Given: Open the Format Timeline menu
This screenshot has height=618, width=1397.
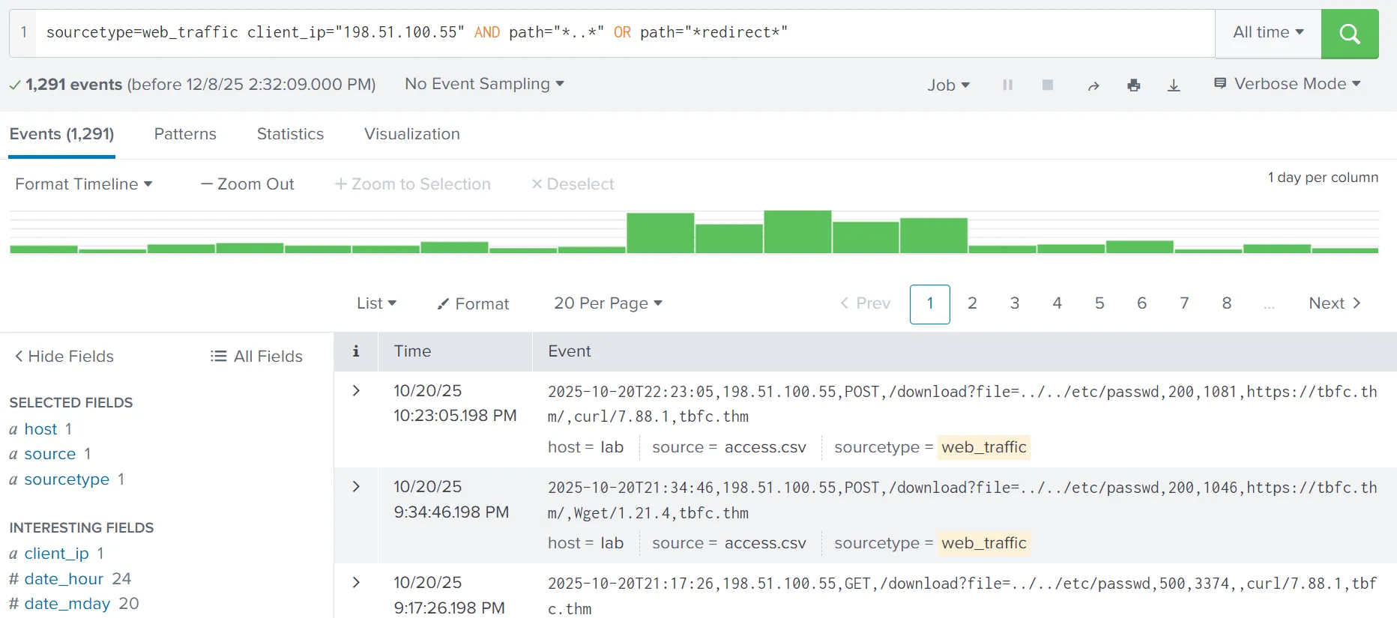Looking at the screenshot, I should pyautogui.click(x=84, y=184).
